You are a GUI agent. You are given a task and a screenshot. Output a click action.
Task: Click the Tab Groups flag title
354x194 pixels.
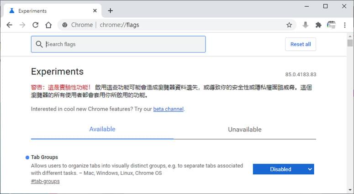pos(44,157)
